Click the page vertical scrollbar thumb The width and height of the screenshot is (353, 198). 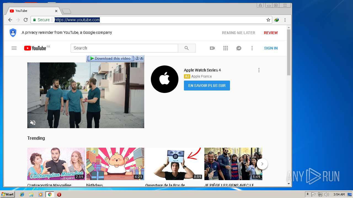[x=289, y=52]
